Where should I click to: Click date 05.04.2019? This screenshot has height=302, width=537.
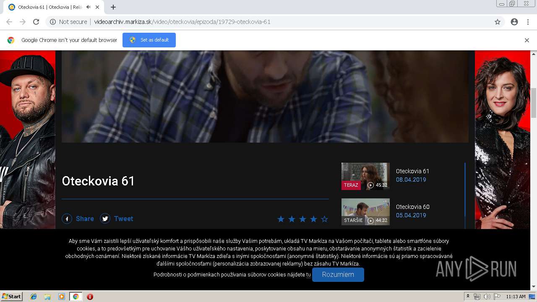(411, 215)
